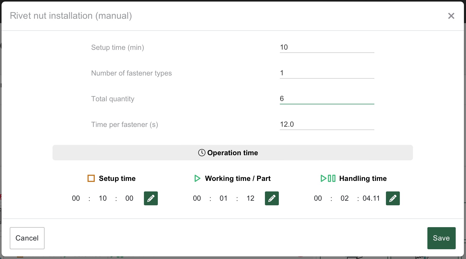Click the clock icon beside Operation time
This screenshot has height=259, width=466.
tap(202, 153)
